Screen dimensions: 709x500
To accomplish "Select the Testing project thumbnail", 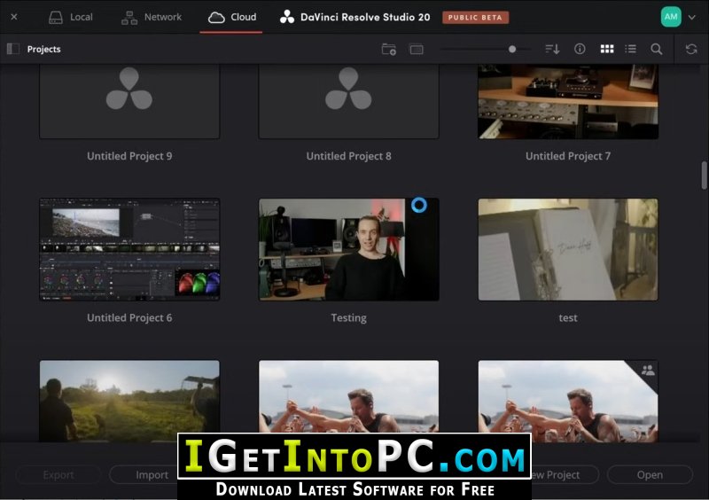I will 348,249.
